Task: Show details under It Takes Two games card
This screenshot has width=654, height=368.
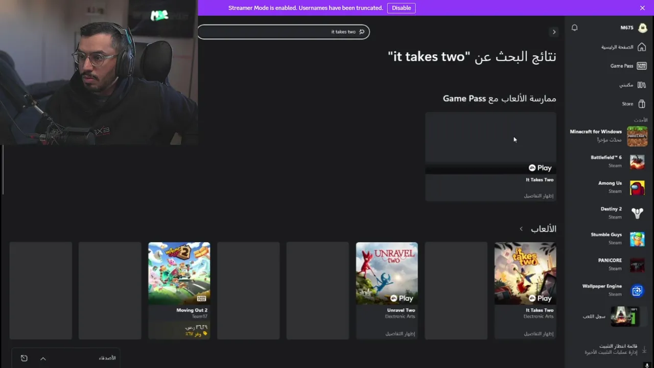Action: tap(539, 334)
